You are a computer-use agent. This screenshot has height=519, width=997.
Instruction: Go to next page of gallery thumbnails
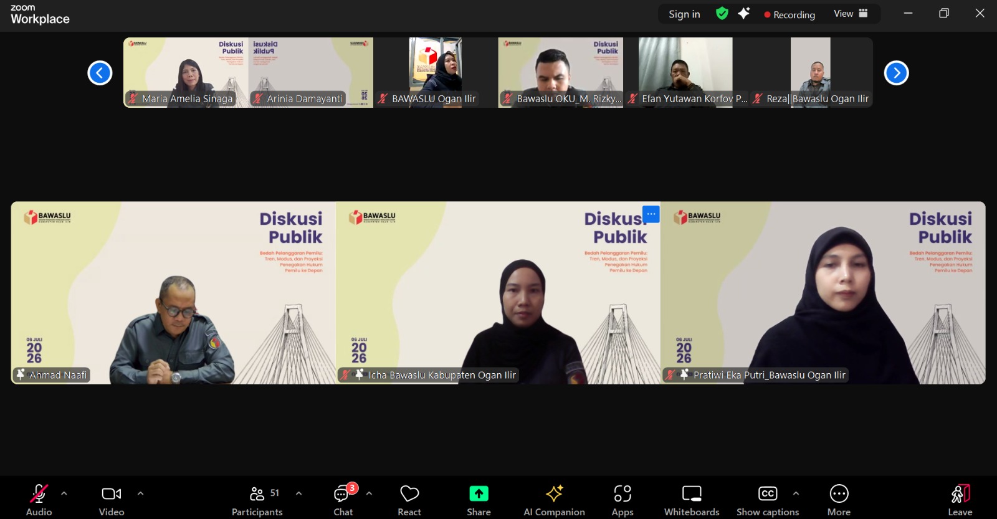[896, 73]
